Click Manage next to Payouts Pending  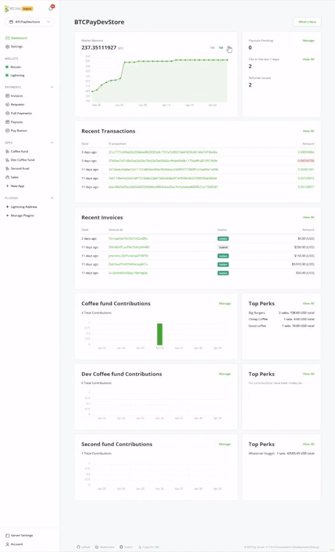click(x=308, y=41)
